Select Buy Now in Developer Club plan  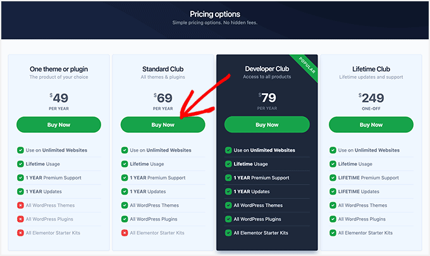[267, 125]
